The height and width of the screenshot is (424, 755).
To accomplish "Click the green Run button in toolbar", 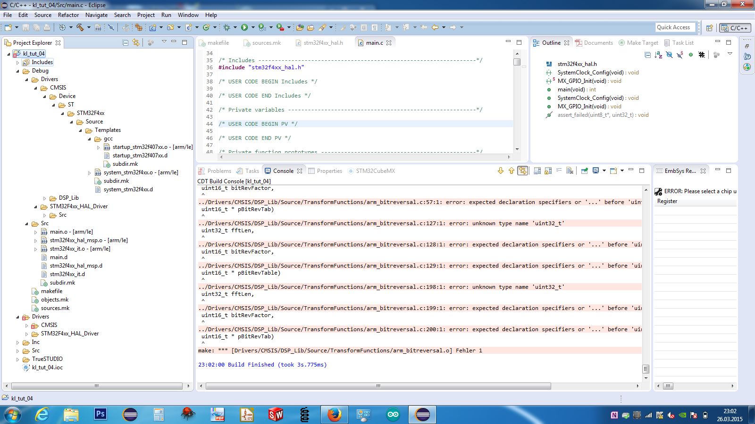I will 244,27.
